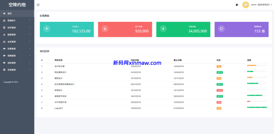Click the progress bar for APP改版开发
274x134 pixels.
click(257, 101)
